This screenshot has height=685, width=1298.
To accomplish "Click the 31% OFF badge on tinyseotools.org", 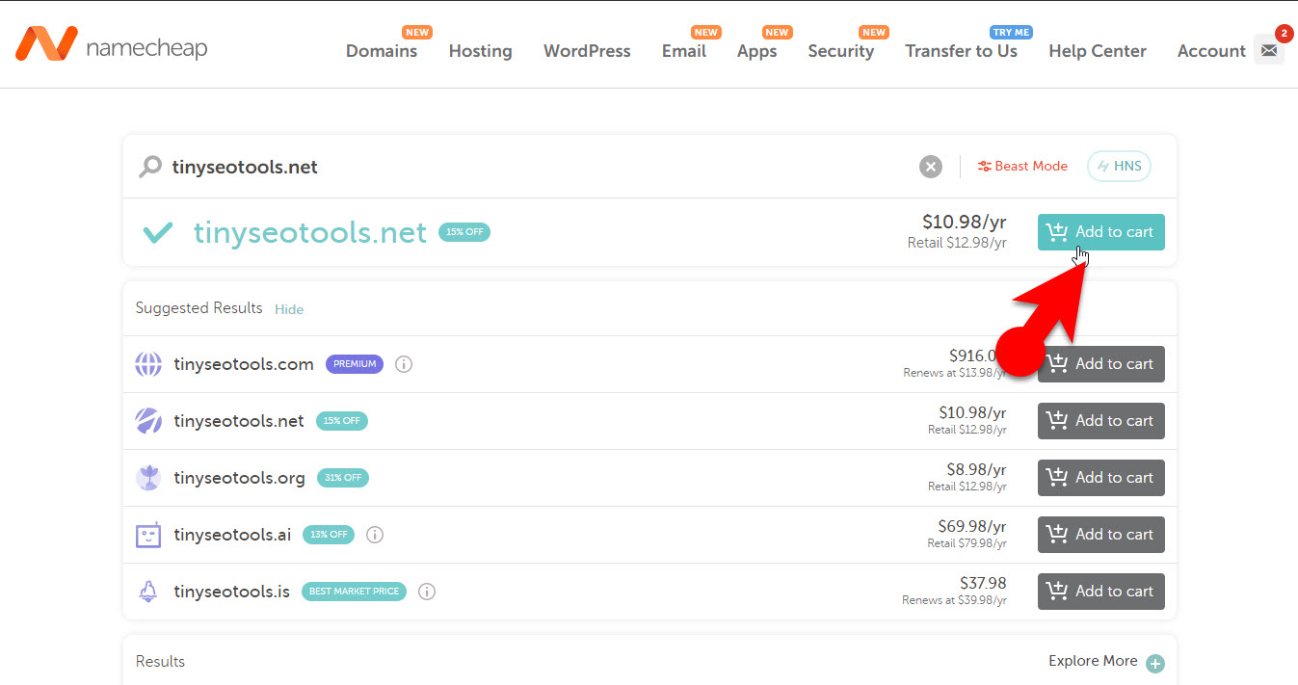I will tap(343, 478).
